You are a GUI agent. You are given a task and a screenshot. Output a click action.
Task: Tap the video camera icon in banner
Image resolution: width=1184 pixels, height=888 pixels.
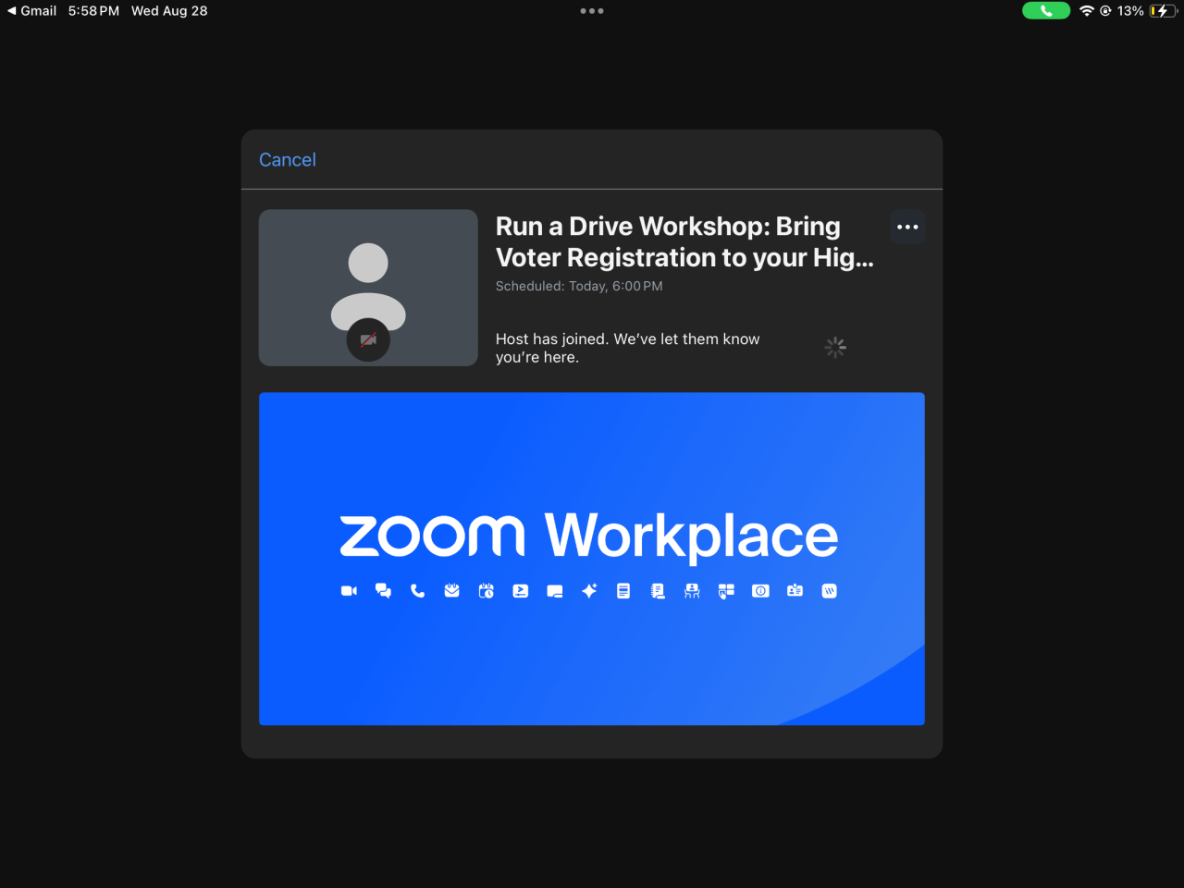point(349,591)
